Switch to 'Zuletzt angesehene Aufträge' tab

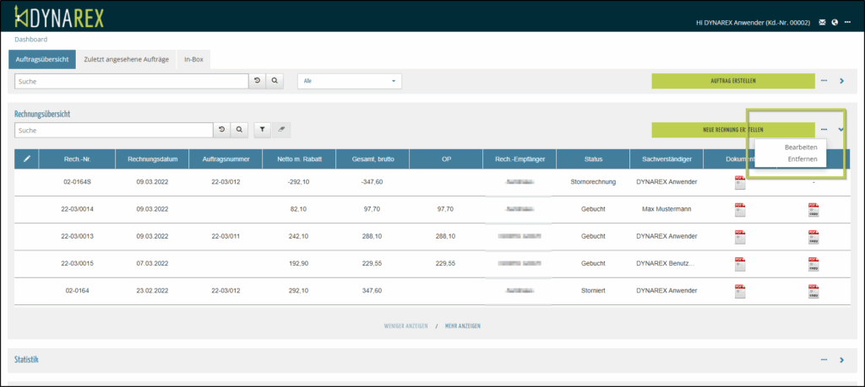[x=126, y=59]
